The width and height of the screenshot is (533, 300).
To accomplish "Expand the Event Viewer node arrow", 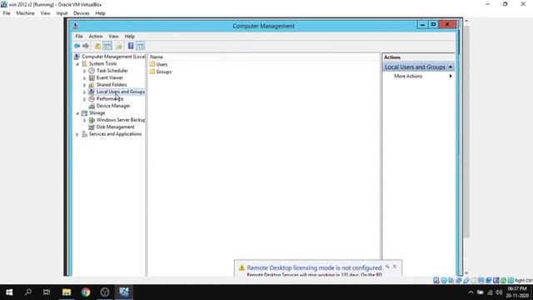I will tap(84, 77).
